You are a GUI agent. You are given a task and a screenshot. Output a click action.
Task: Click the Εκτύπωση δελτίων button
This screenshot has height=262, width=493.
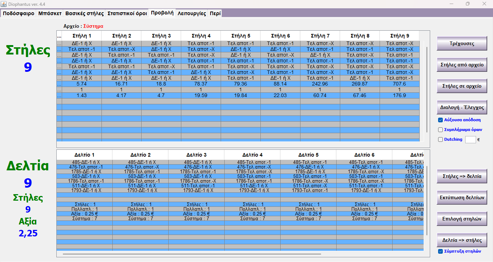coord(462,198)
